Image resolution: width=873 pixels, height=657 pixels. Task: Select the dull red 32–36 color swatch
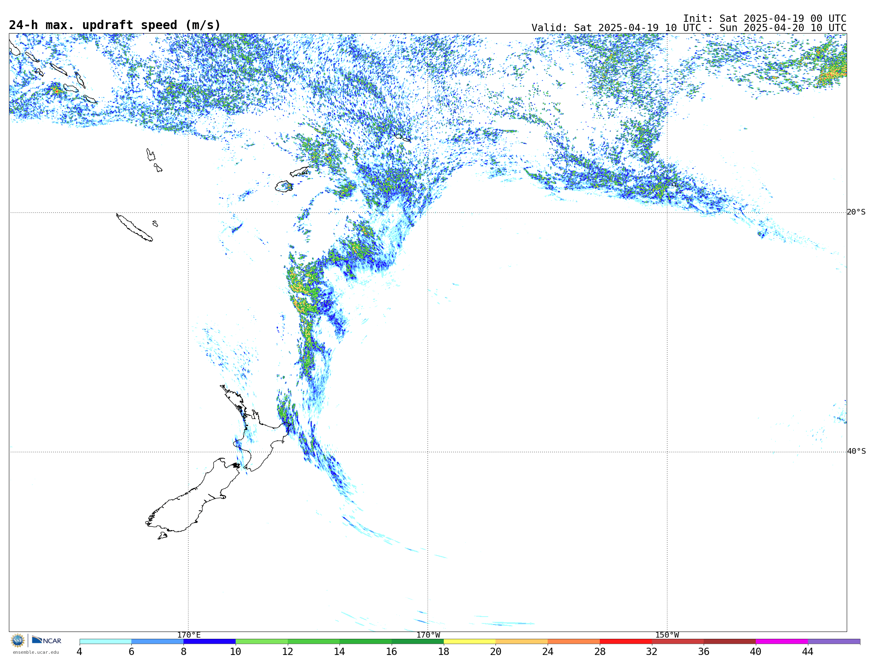click(678, 642)
